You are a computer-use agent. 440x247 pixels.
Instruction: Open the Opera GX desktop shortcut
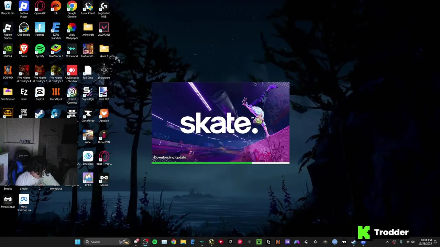pos(40,8)
